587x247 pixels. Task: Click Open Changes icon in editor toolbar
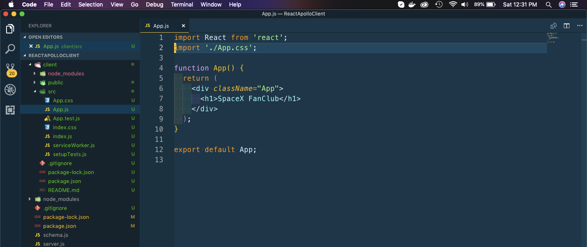(x=553, y=26)
